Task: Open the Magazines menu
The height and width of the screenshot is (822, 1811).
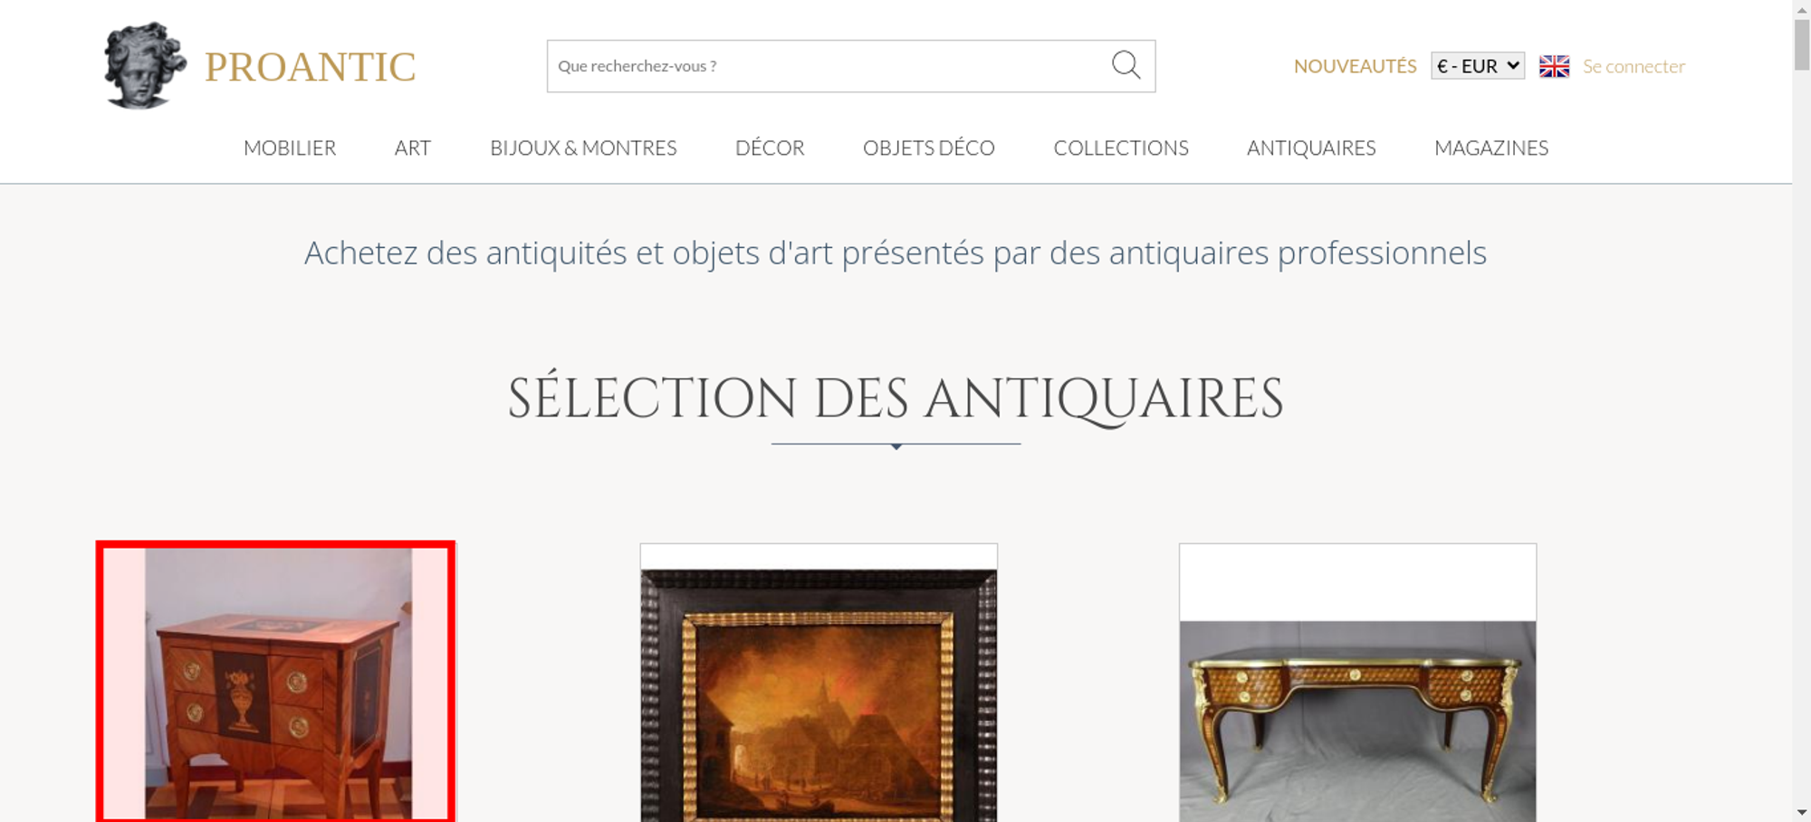Action: [x=1491, y=148]
